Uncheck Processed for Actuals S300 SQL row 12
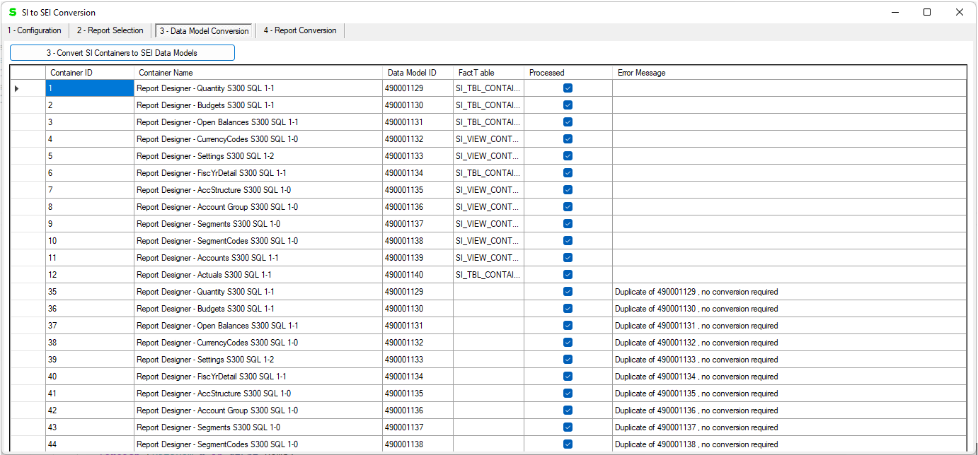Viewport: 978px width, 455px height. tap(568, 275)
